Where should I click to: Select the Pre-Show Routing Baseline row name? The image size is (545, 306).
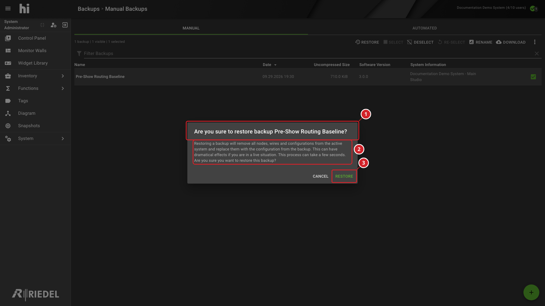click(x=100, y=76)
